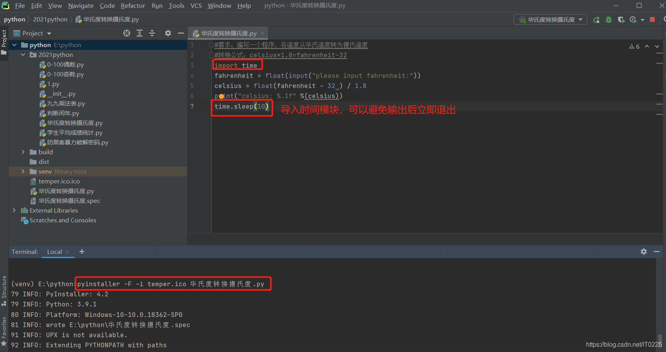Open the Code menu
Screen dimensions: 666x352
[x=107, y=5]
